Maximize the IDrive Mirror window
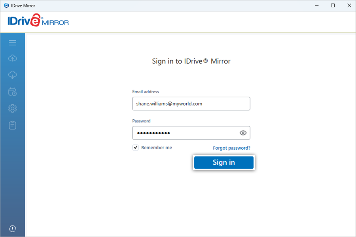Screen dimensions: 356x237 click(x=333, y=6)
